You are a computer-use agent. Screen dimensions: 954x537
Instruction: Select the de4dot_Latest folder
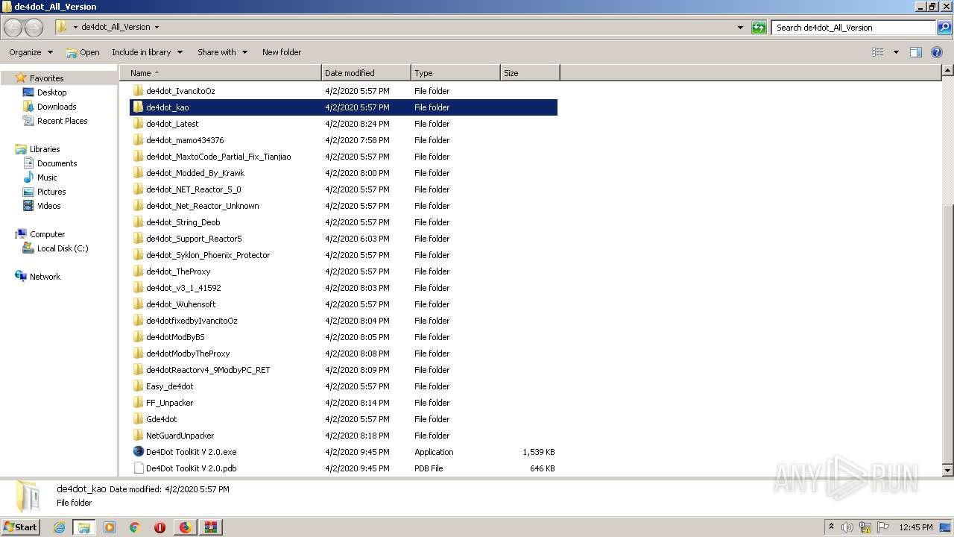(x=344, y=124)
